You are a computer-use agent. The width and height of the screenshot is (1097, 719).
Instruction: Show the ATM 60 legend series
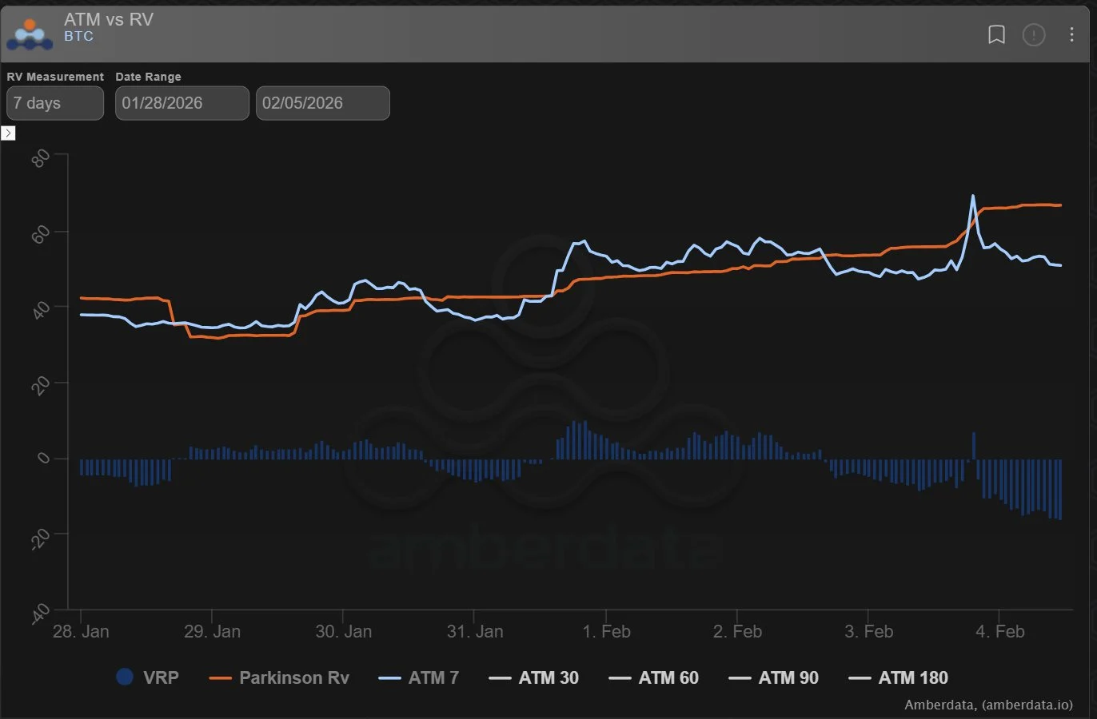[x=653, y=677]
